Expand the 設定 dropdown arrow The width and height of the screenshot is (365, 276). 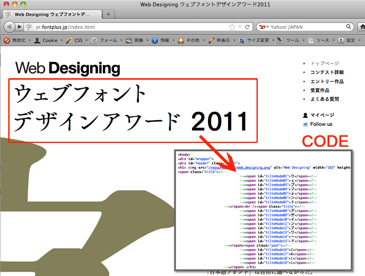[x=360, y=41]
